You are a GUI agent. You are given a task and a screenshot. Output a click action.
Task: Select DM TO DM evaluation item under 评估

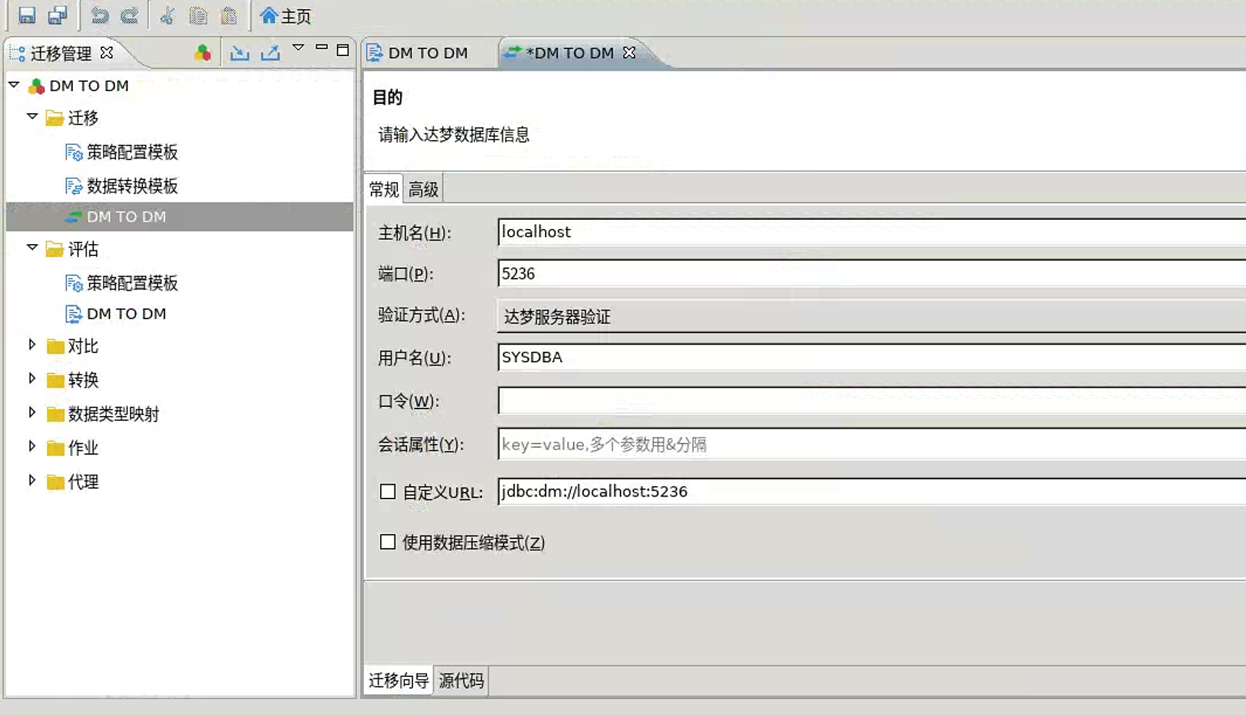click(126, 314)
